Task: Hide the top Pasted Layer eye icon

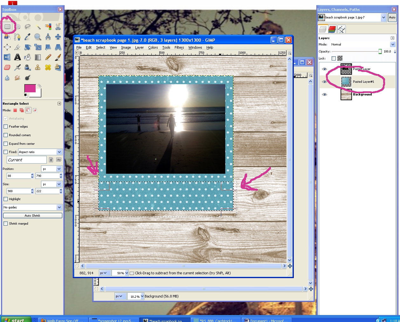Action: [324, 69]
